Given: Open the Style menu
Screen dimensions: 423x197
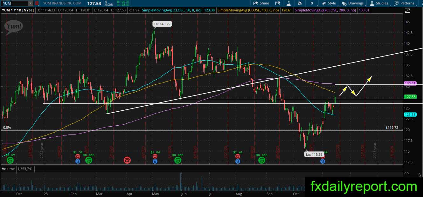Looking at the screenshot, I should pos(329,3).
